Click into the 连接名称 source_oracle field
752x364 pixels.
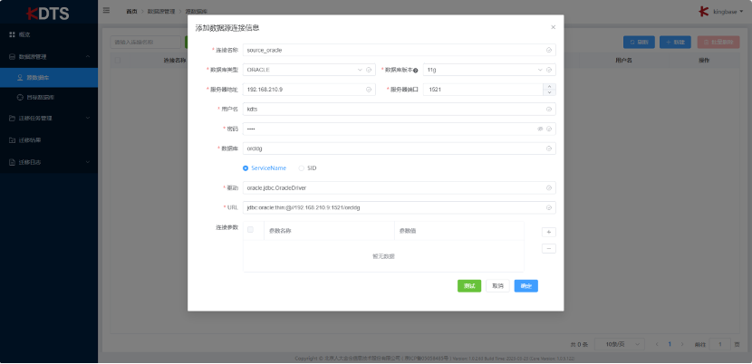pos(399,50)
